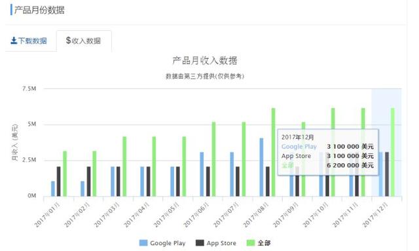Click the 2017年12月 axis label
This screenshot has width=419, height=251.
[375, 215]
